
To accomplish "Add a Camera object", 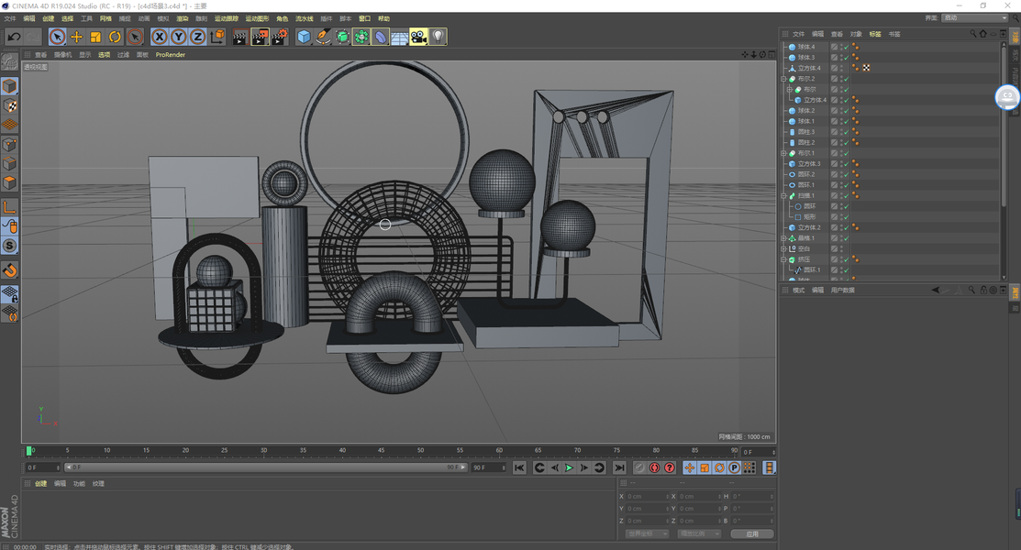I will pyautogui.click(x=419, y=37).
